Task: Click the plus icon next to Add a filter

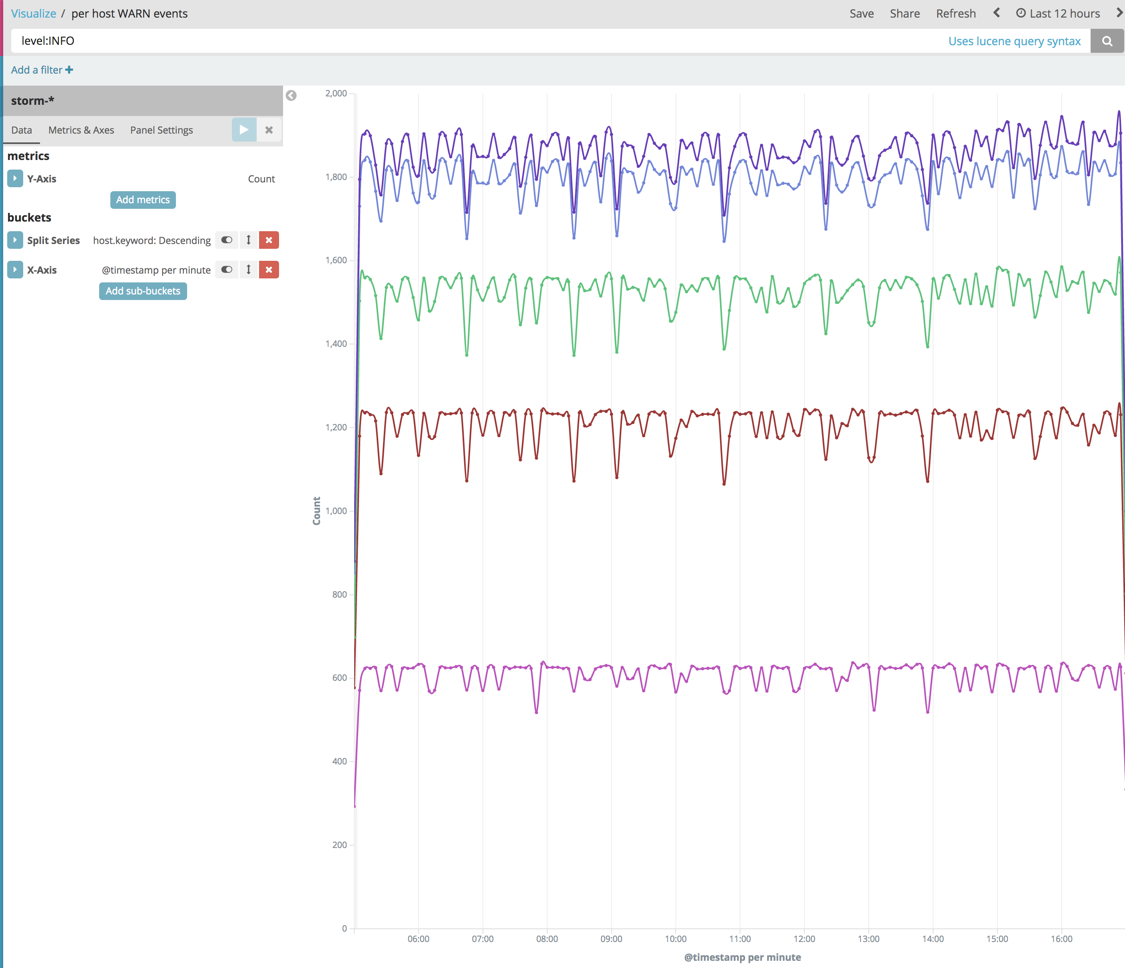Action: coord(69,70)
